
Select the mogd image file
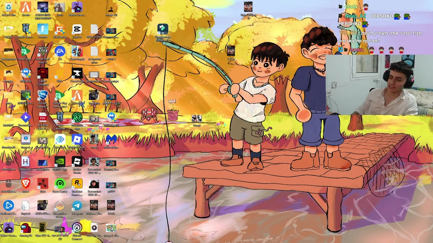coord(94,141)
